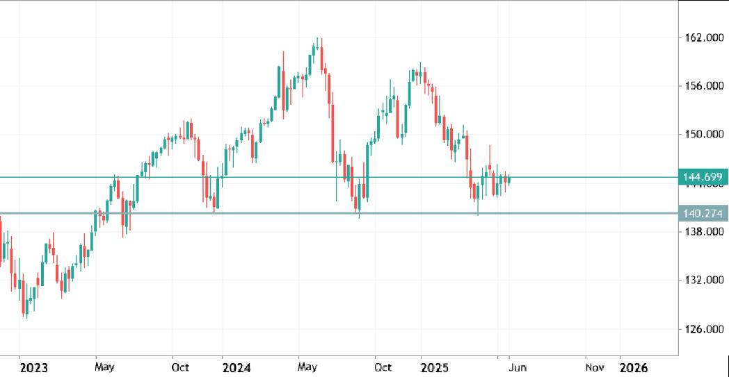Click the Oct label between 2024 and 2025
The width and height of the screenshot is (729, 377).
(x=382, y=366)
